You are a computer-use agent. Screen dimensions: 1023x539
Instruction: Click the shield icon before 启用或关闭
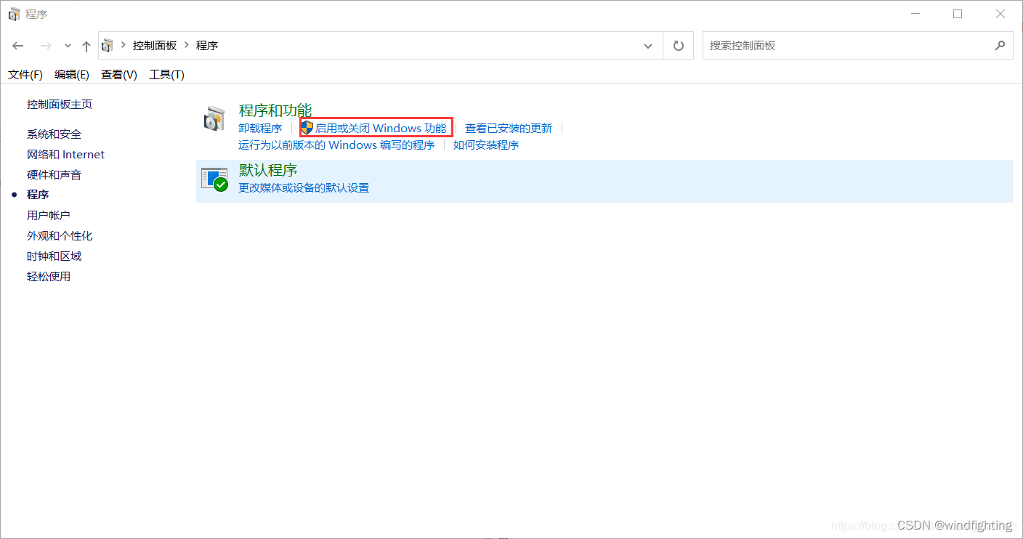307,128
